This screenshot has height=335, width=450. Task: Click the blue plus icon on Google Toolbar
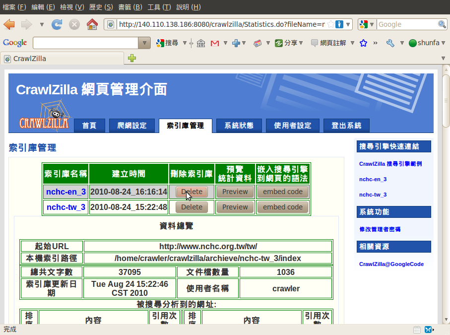(x=236, y=43)
